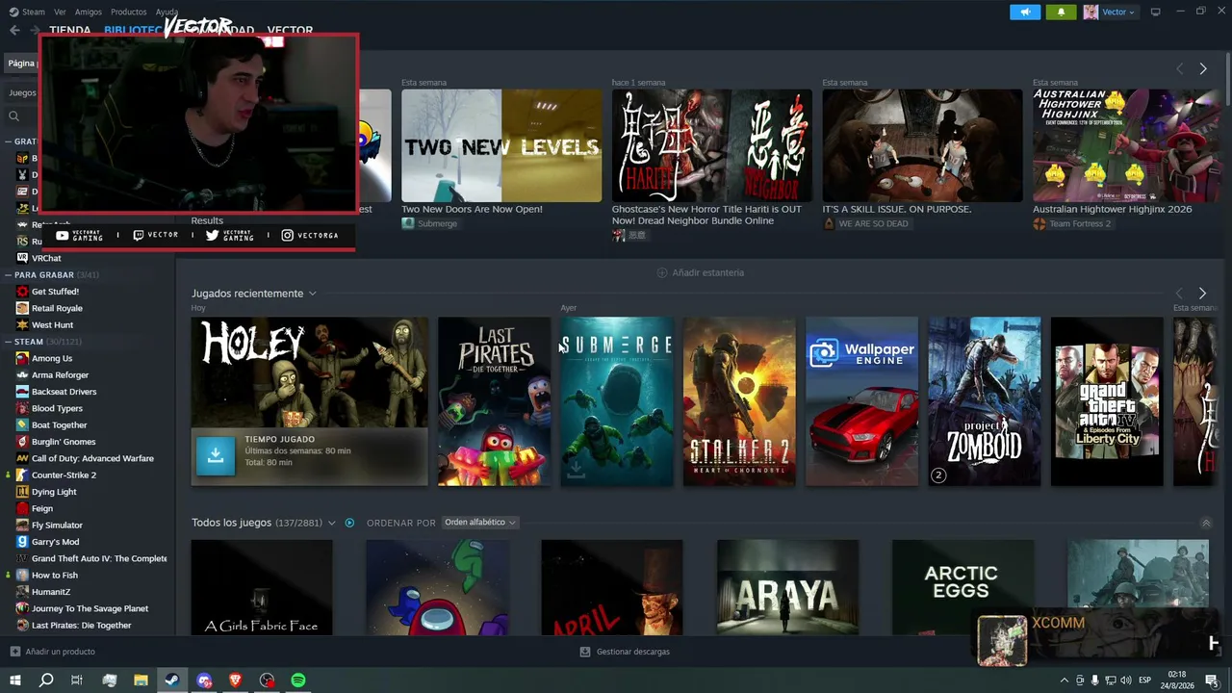
Task: Open Australian Hightower Highjinx 2026 news
Action: pos(1126,145)
